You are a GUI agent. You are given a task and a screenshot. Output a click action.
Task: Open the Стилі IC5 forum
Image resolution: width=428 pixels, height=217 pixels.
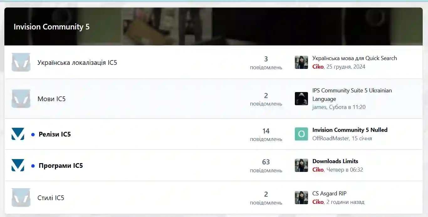click(51, 198)
